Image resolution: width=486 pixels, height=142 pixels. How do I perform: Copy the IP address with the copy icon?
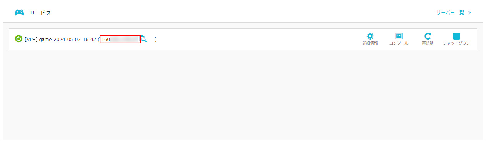(143, 39)
